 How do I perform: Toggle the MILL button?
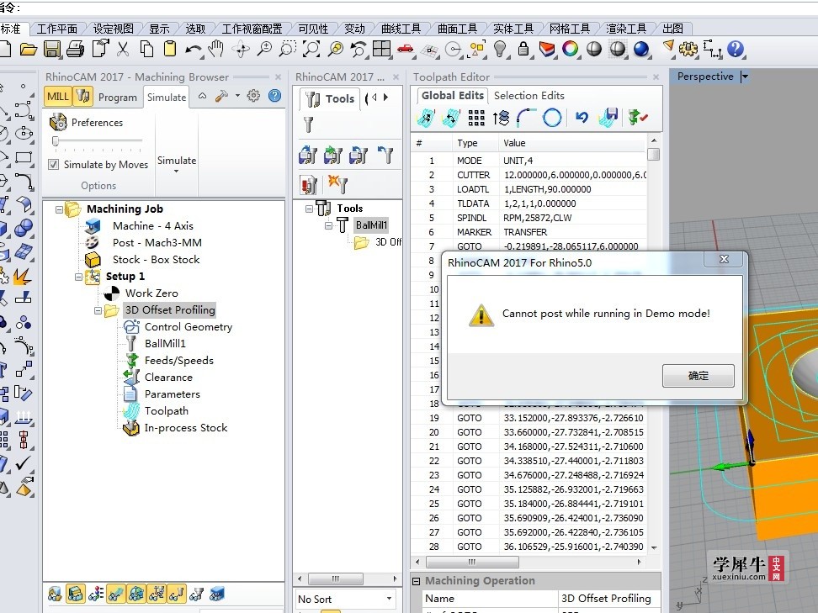[58, 97]
